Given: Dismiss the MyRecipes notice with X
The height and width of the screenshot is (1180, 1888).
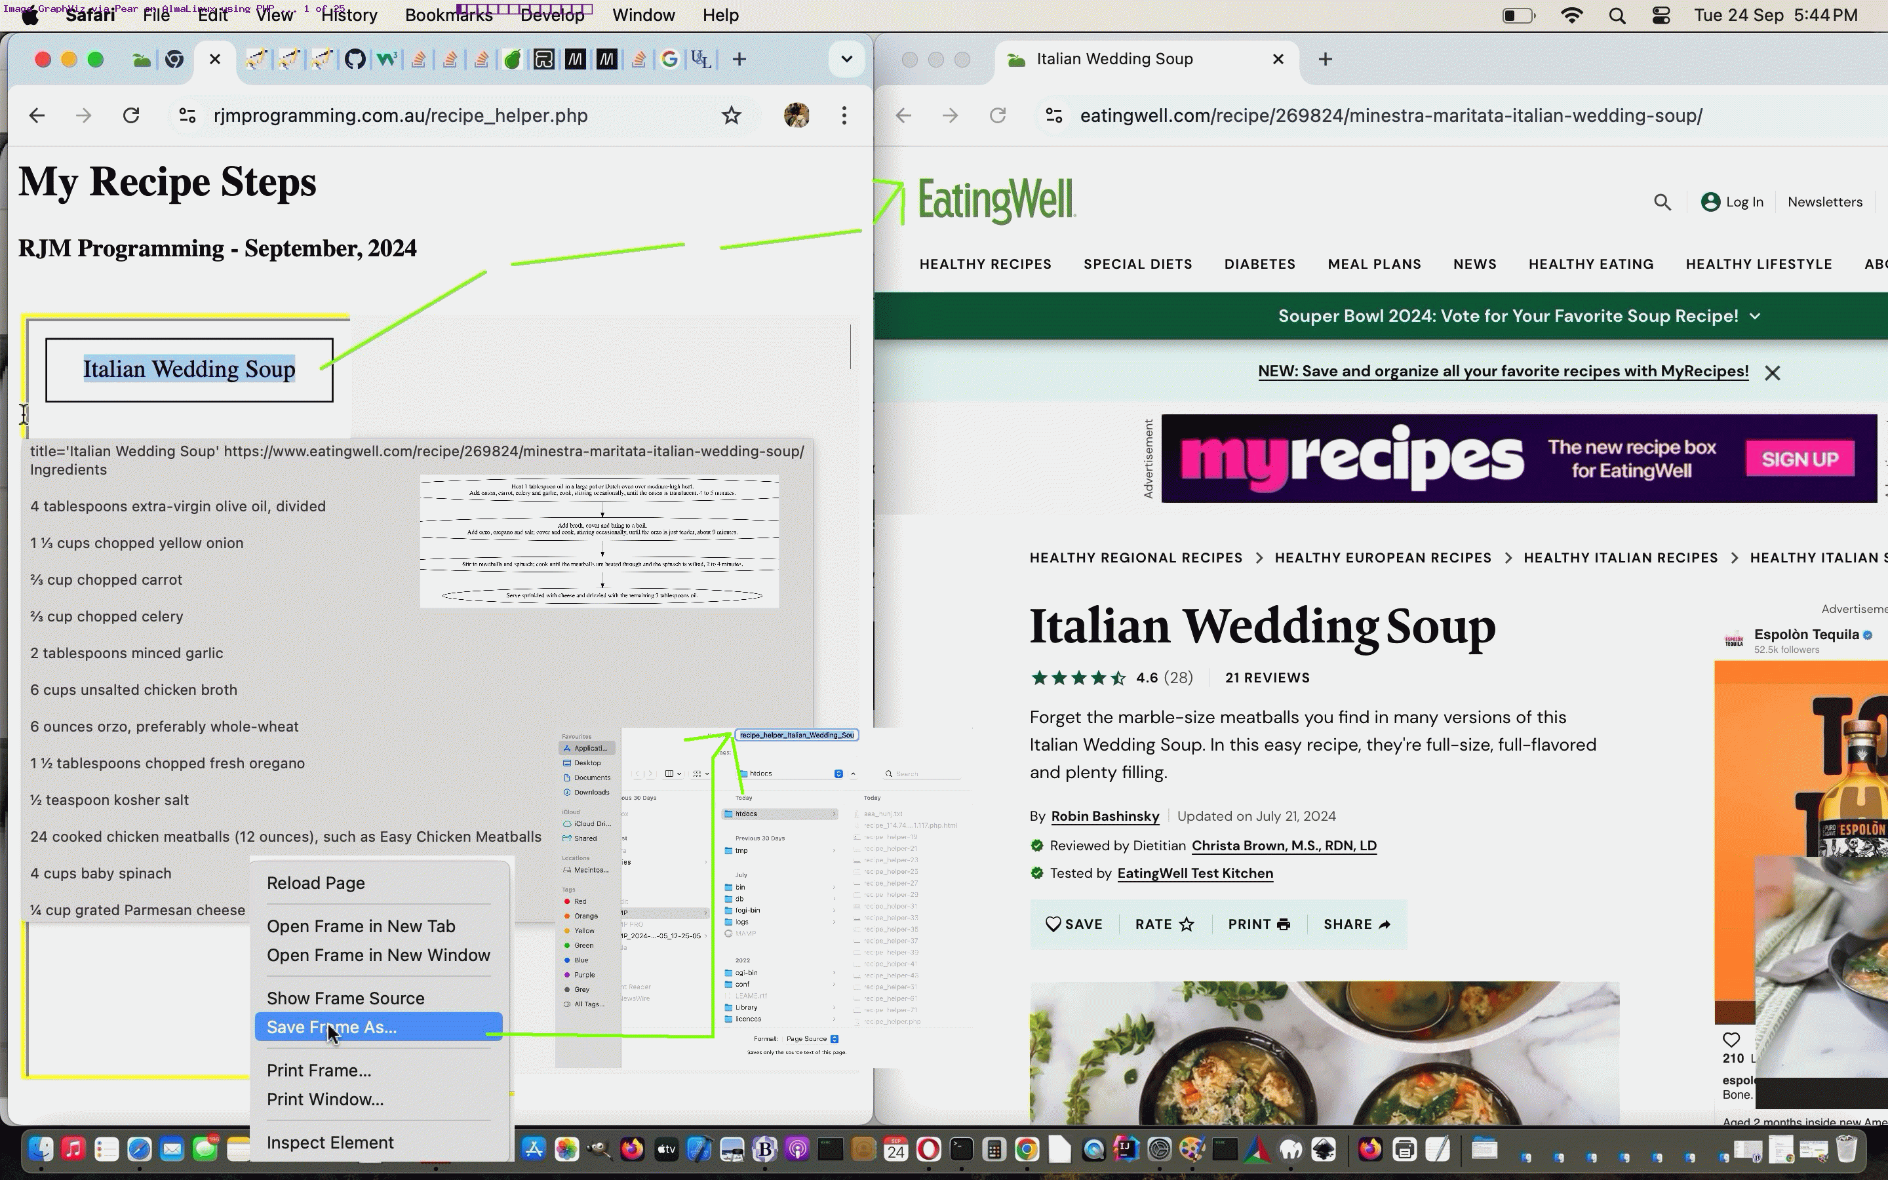Looking at the screenshot, I should coord(1773,373).
